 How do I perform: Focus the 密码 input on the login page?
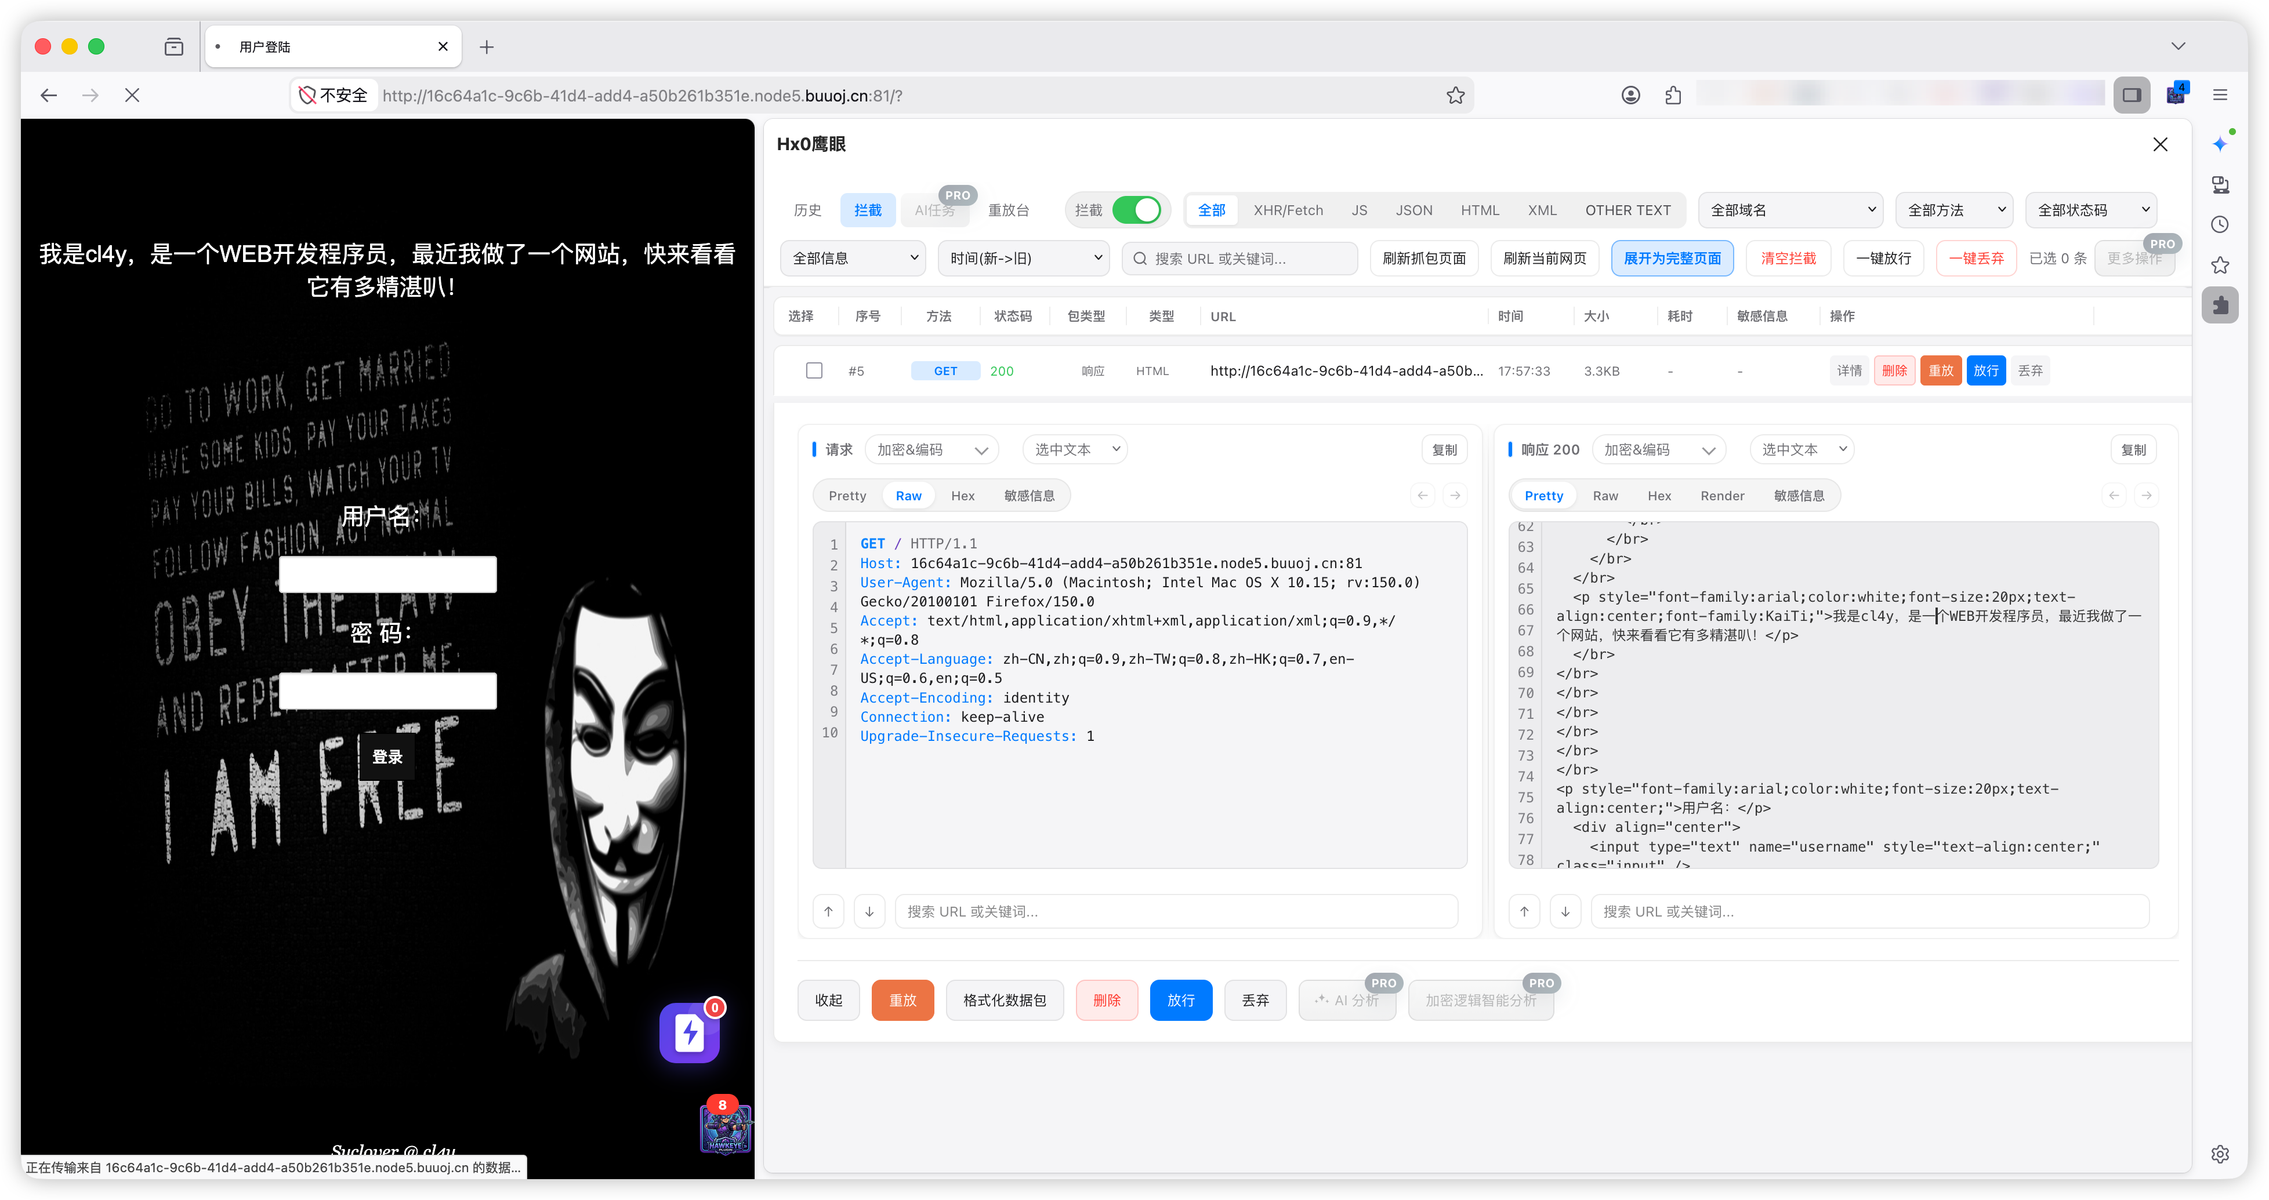387,690
